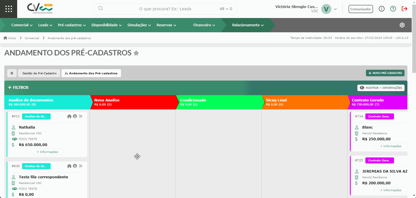416x198 pixels.
Task: Click 'JEREMIAS DA SILVA AZ' card name
Action: (x=385, y=171)
